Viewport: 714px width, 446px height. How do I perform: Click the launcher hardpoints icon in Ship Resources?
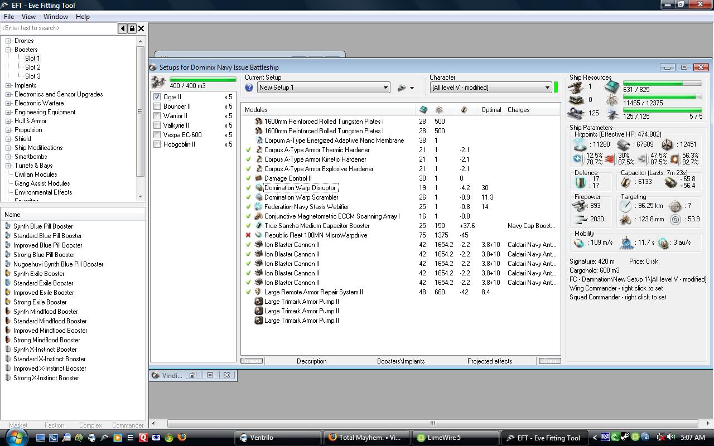pos(577,100)
